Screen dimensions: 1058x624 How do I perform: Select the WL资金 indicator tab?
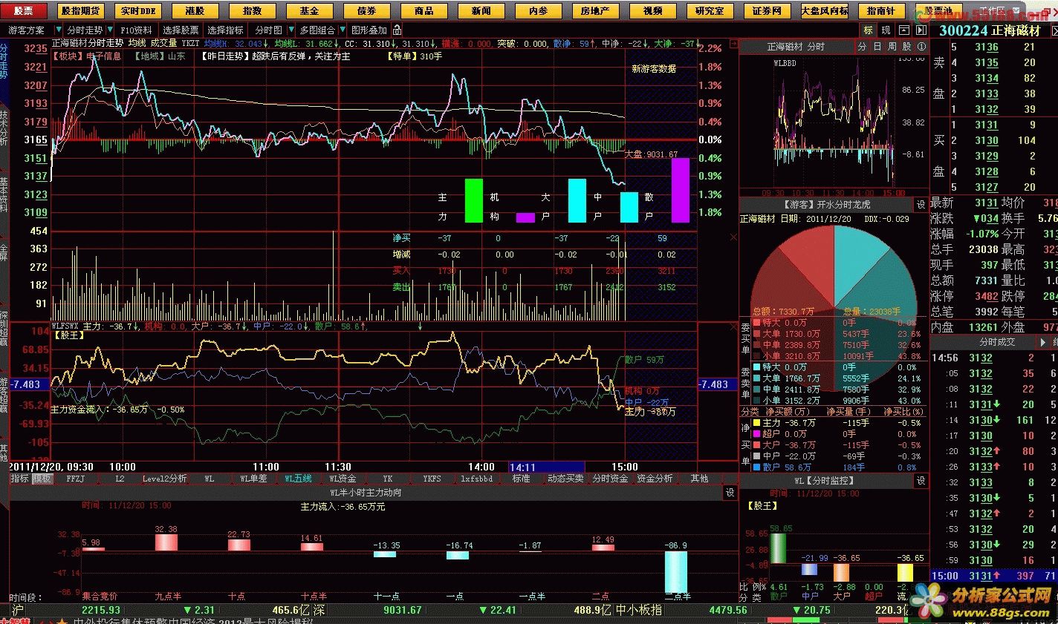click(343, 479)
